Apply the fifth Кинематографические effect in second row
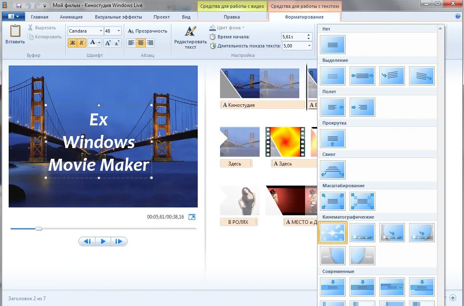Screen dimensions: 464x306 pos(333,255)
